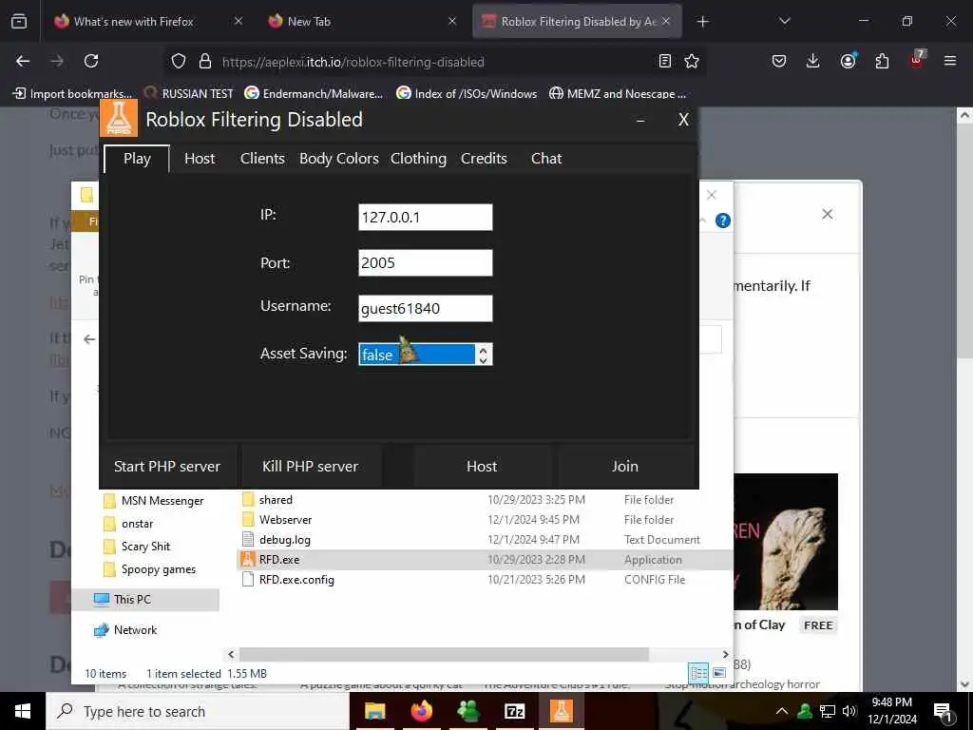Viewport: 973px width, 730px height.
Task: Open 7-Zip from the taskbar
Action: 515,711
